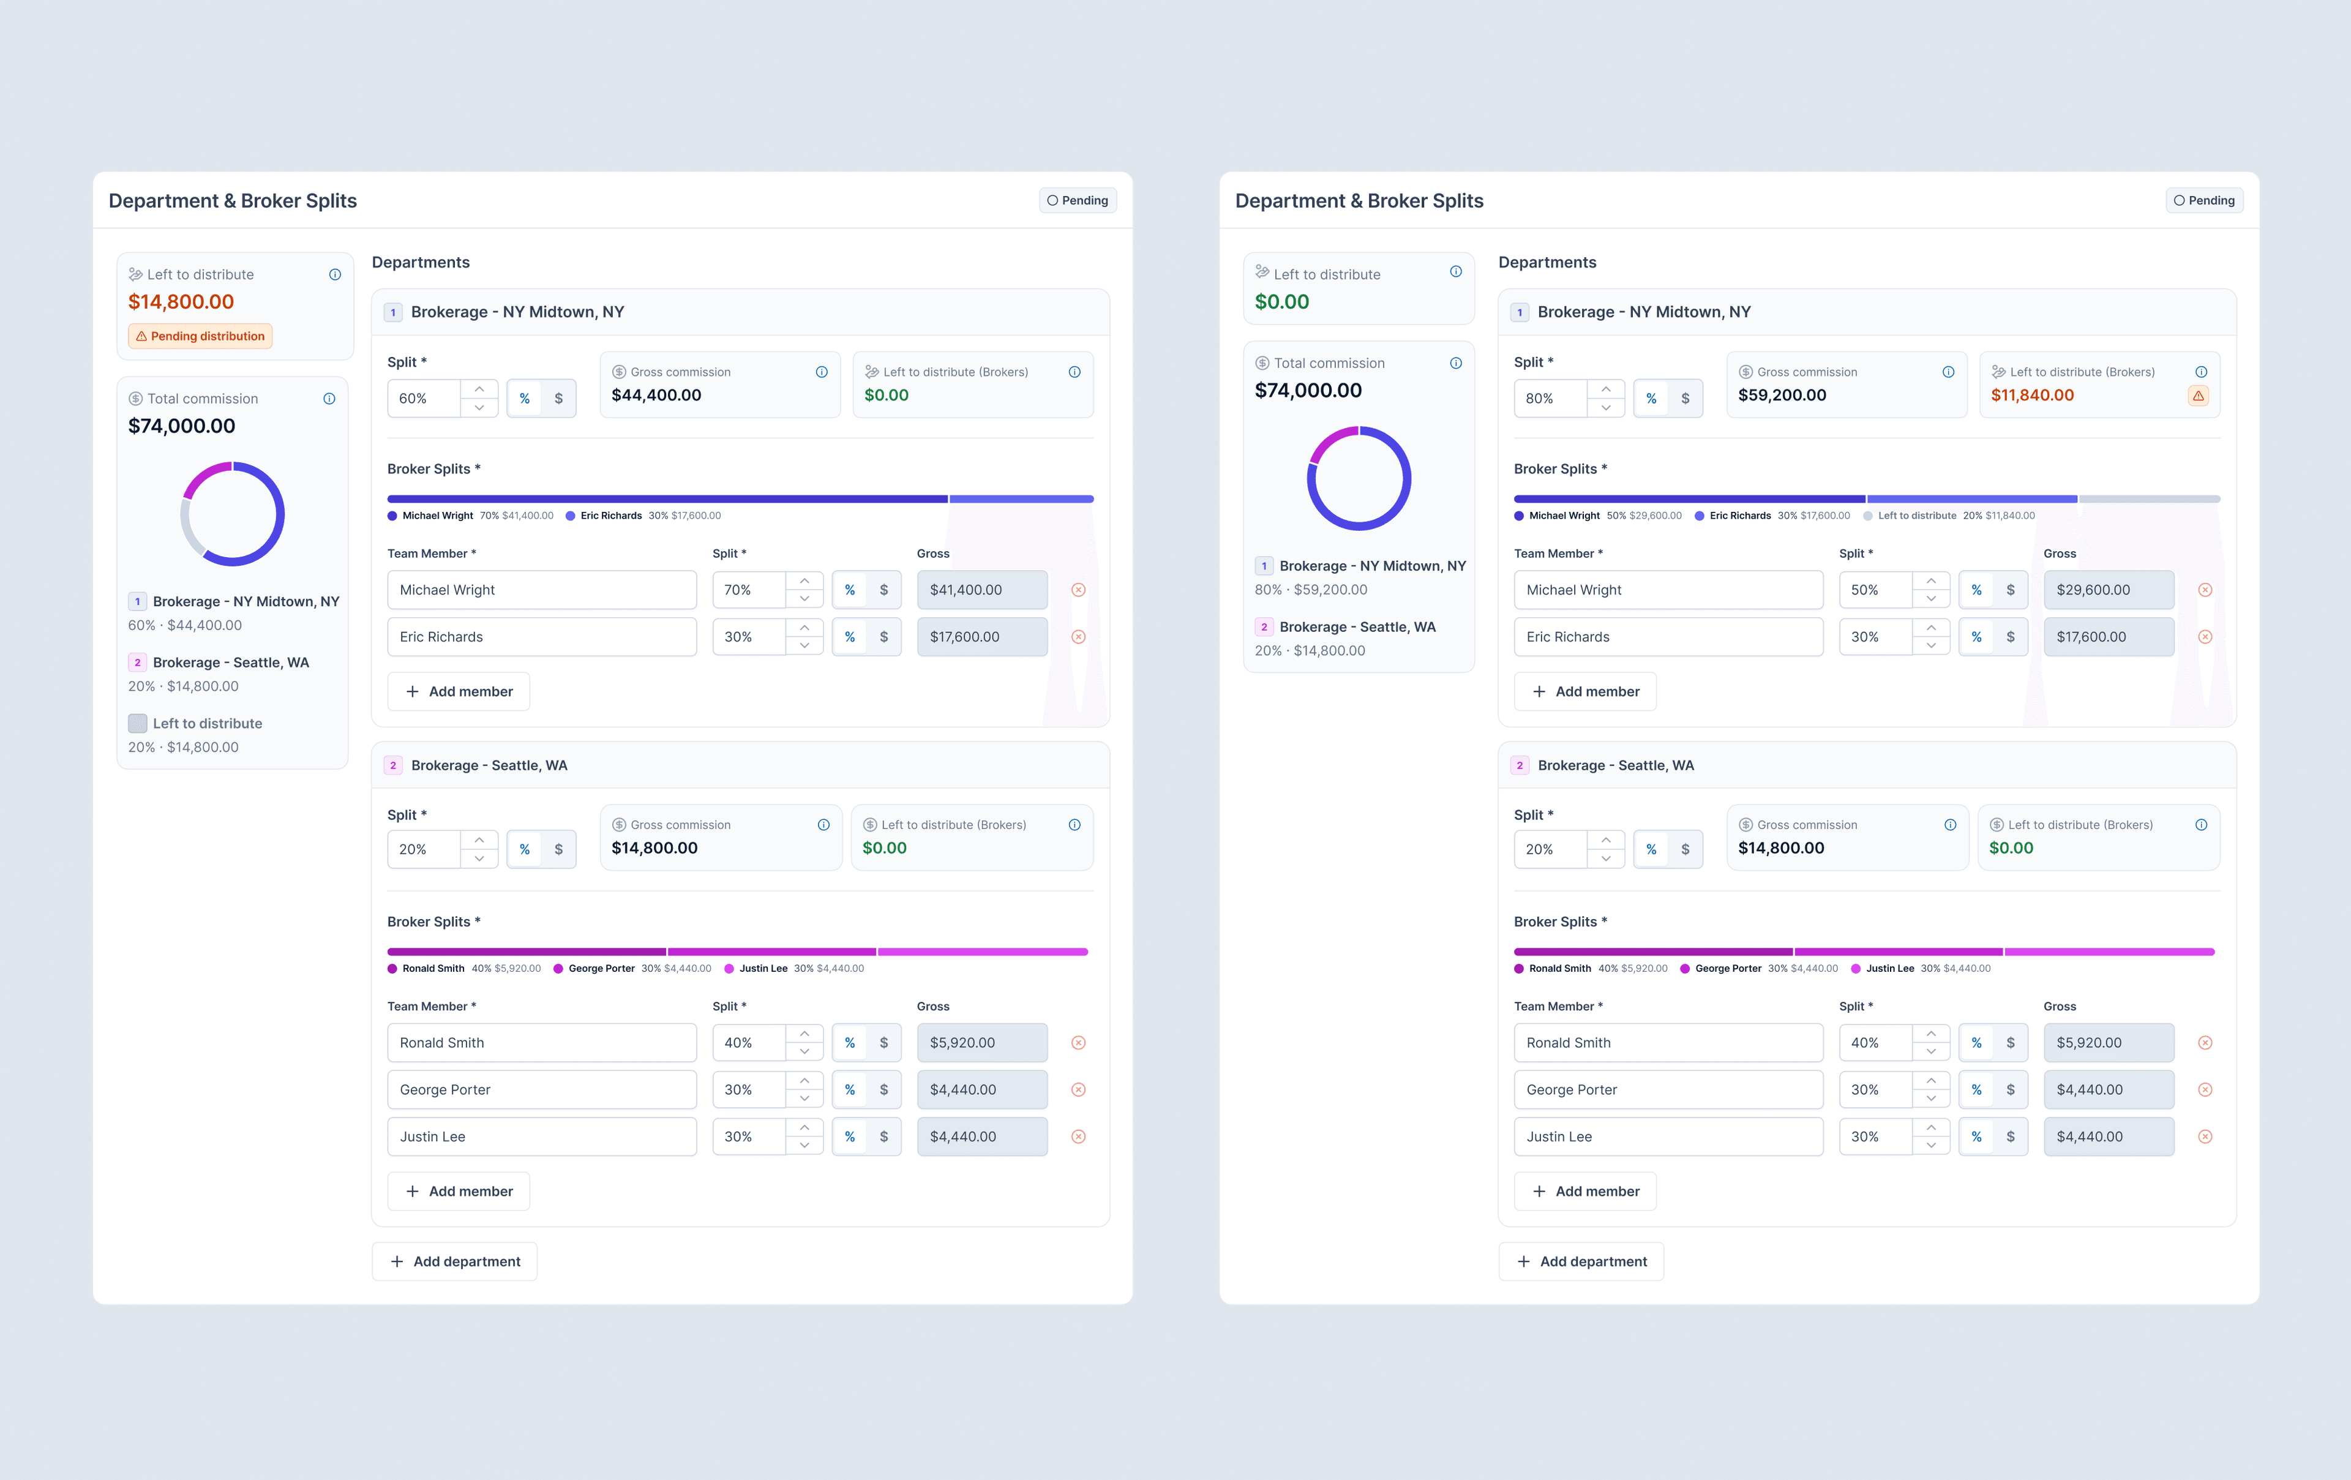Click info icon for right panel Seattle Left to distribute (Brokers)
2351x1480 pixels.
pyautogui.click(x=2200, y=825)
